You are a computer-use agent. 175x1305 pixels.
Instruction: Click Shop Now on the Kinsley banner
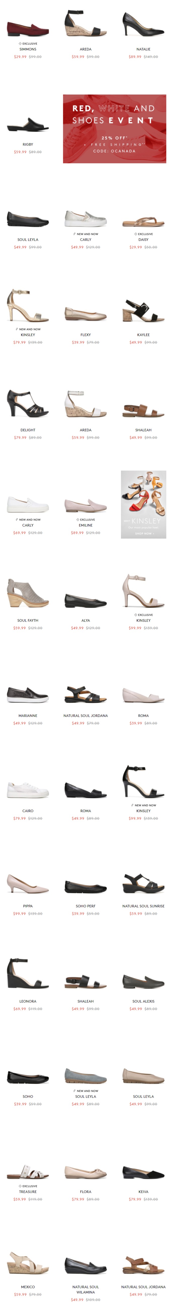(x=143, y=533)
